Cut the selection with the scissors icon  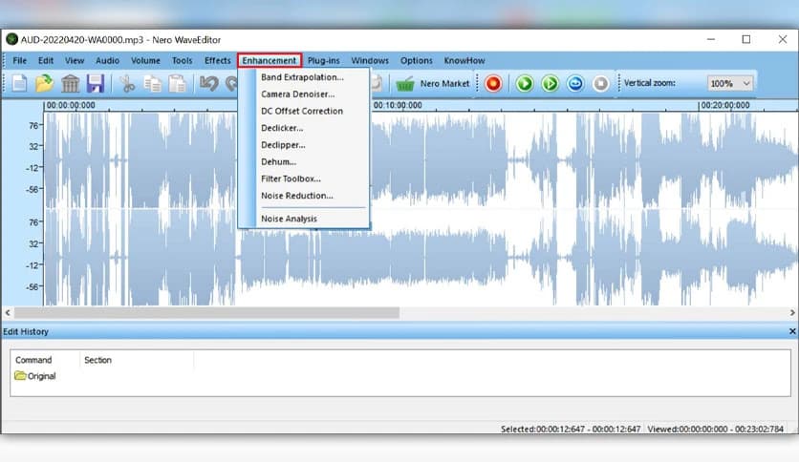(127, 83)
